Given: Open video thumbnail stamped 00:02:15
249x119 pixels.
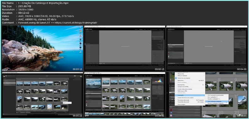Looking at the screenshot, I should pos(124,48).
